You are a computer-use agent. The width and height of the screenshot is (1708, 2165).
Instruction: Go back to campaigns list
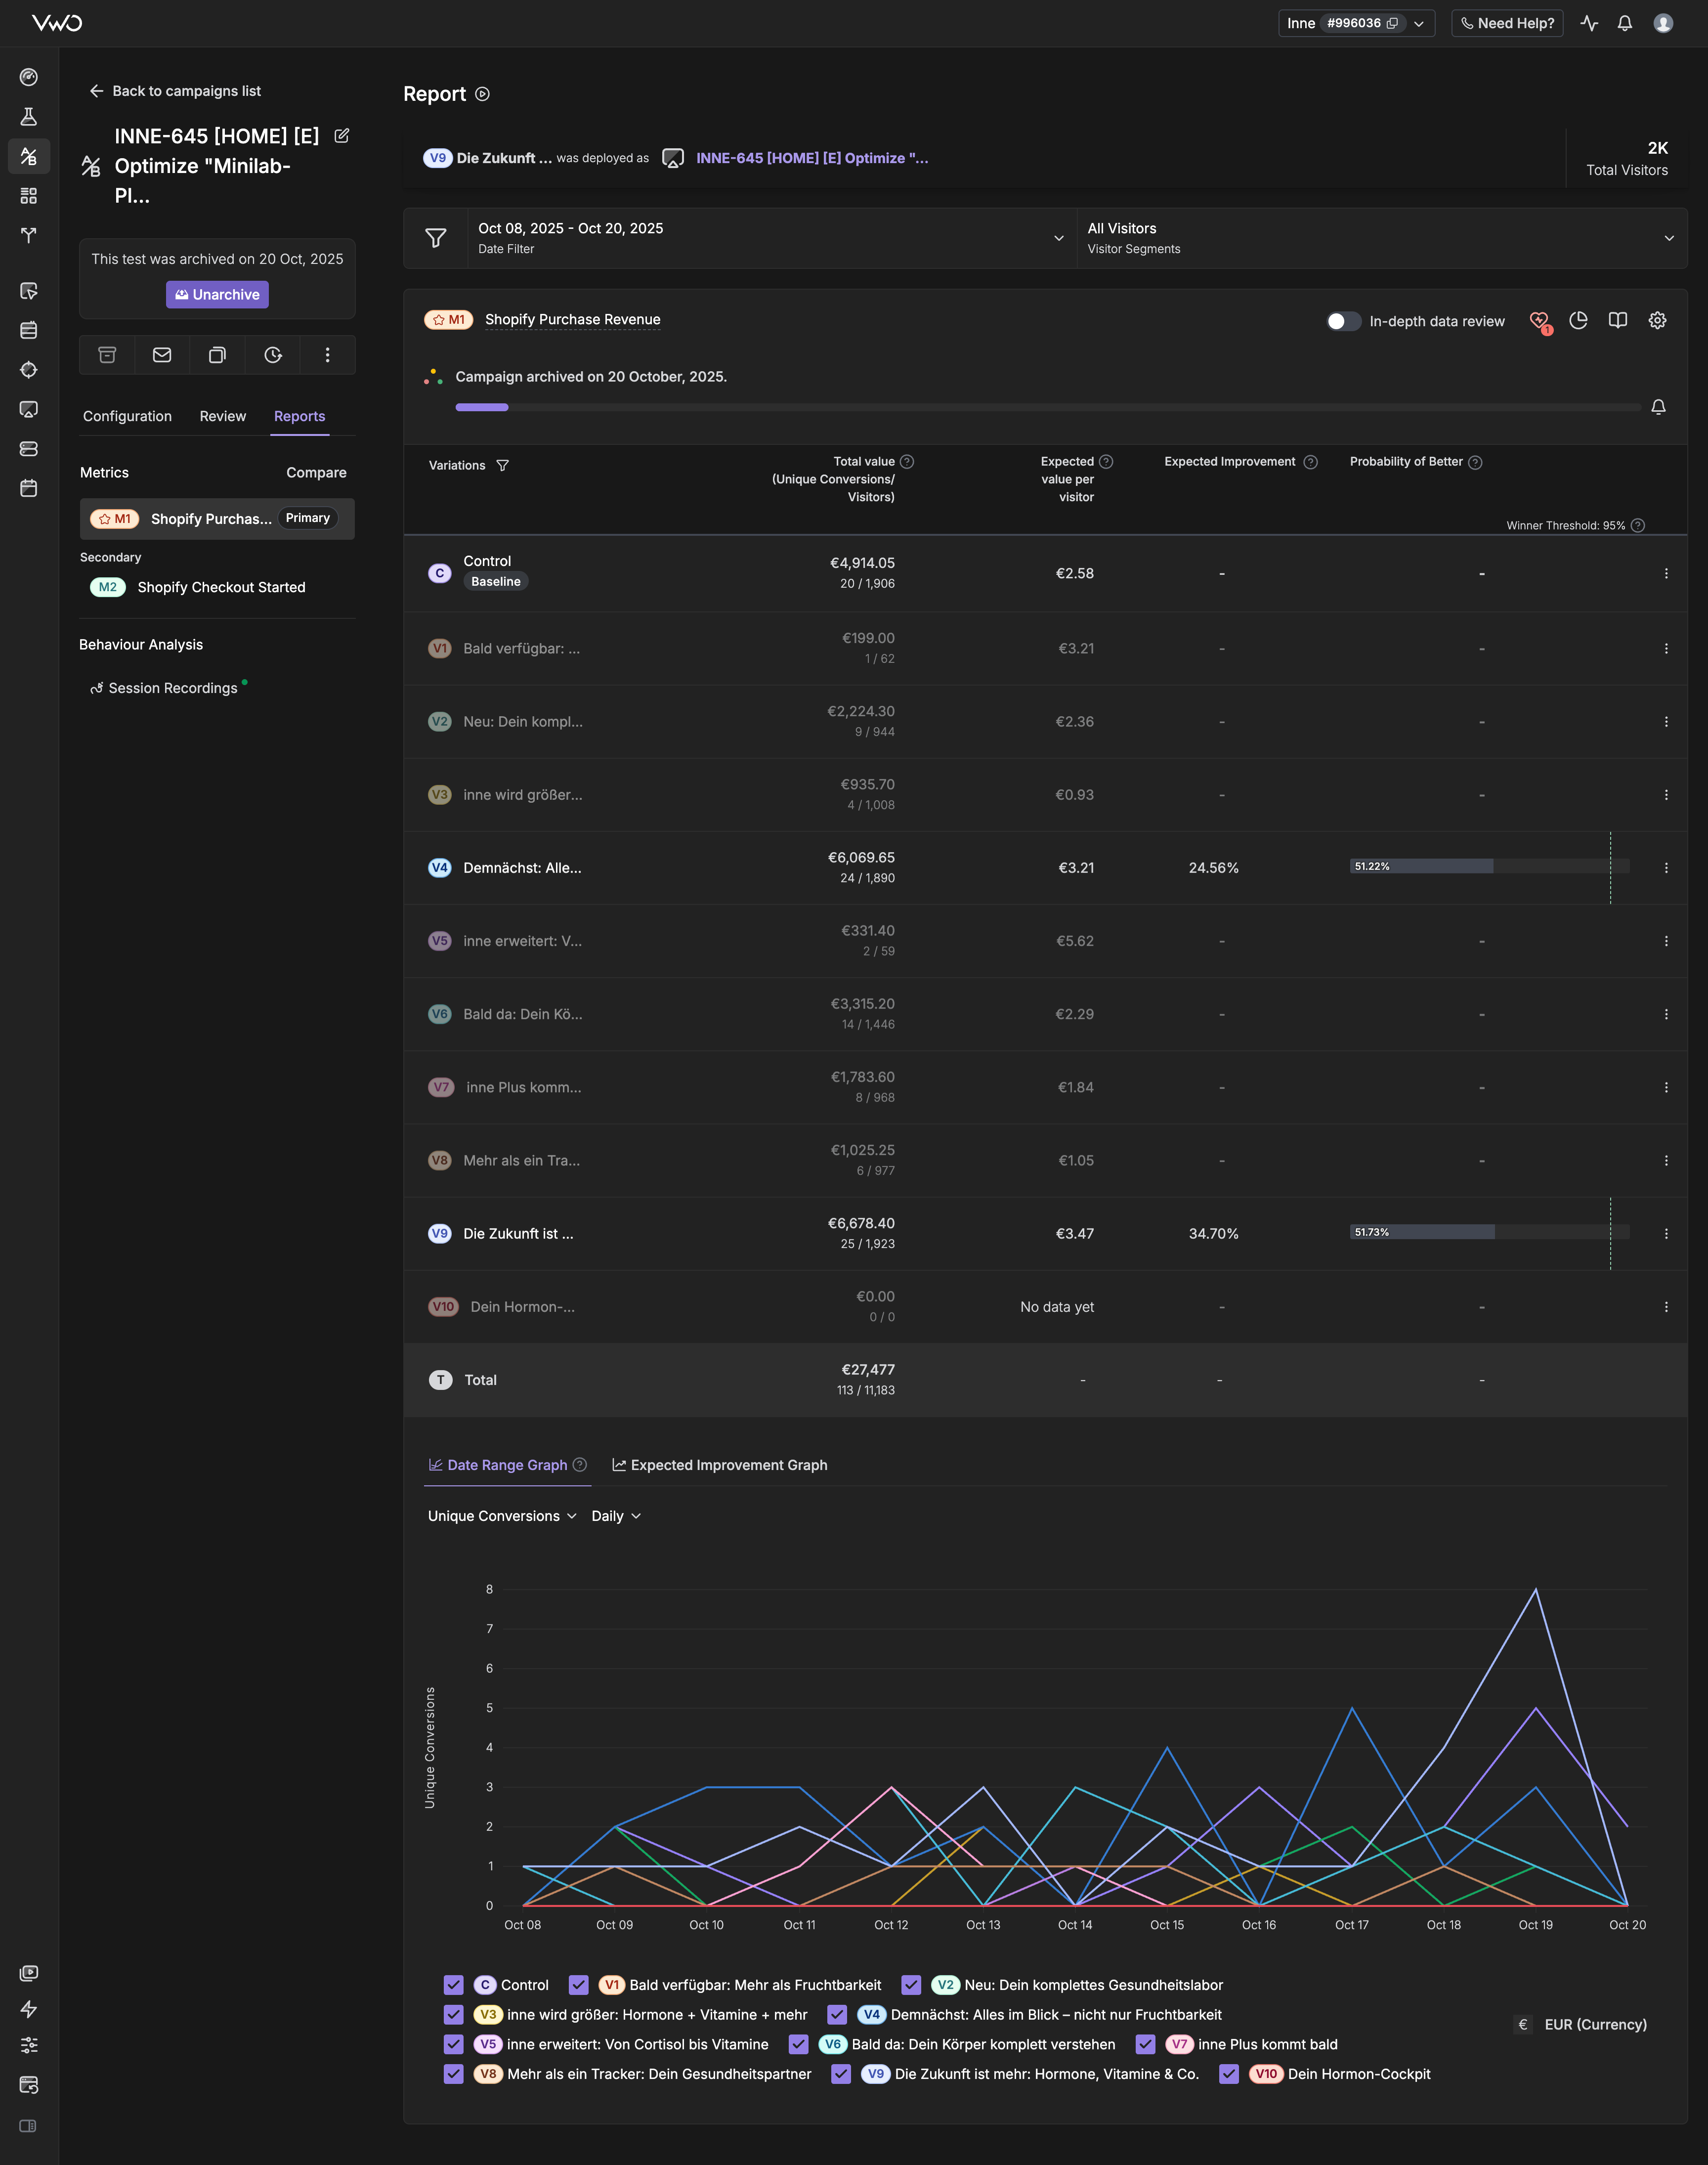175,91
